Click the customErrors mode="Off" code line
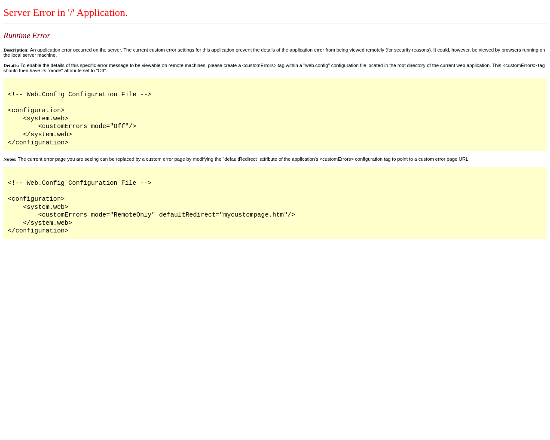Image resolution: width=550 pixels, height=440 pixels. 87,126
